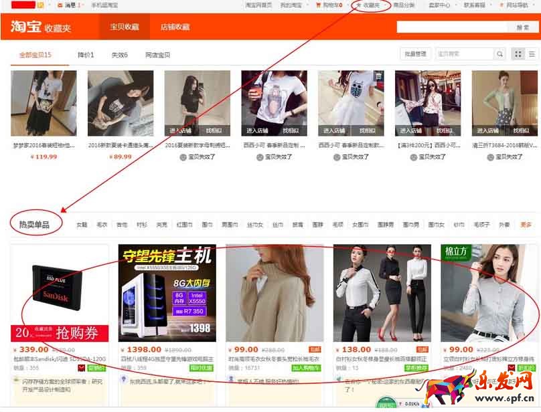
Task: Click 进入店铺 on the first expired item
Action: coord(181,130)
